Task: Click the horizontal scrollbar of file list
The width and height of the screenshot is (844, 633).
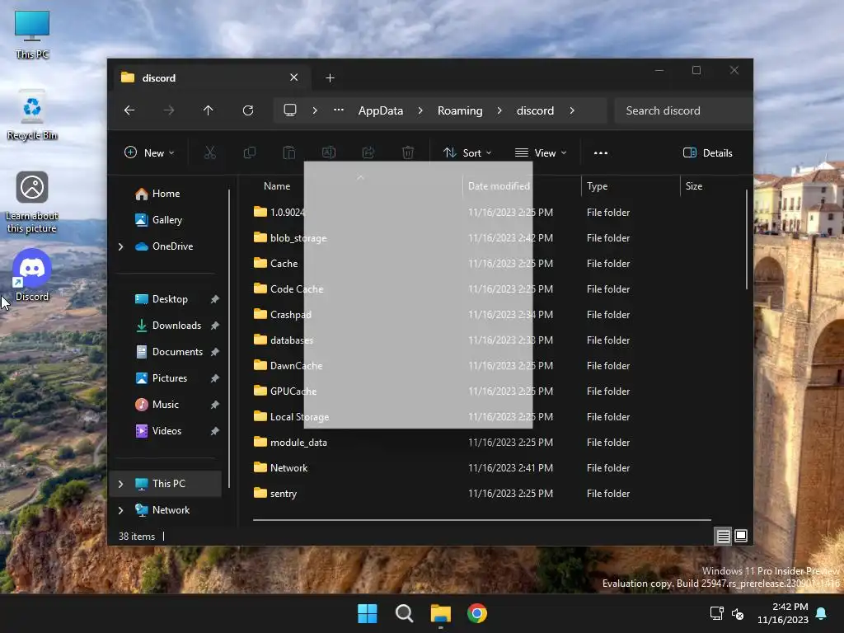Action: (x=481, y=520)
